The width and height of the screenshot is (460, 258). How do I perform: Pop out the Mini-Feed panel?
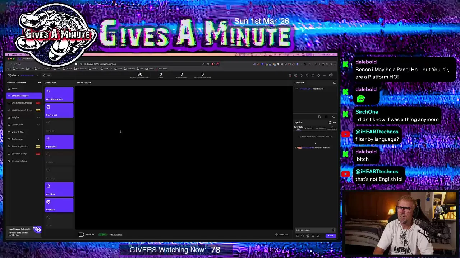click(335, 83)
